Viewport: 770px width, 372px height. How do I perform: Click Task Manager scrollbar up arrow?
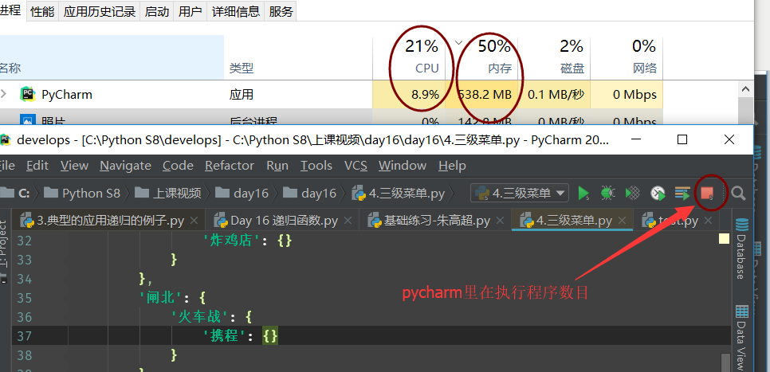tap(746, 90)
